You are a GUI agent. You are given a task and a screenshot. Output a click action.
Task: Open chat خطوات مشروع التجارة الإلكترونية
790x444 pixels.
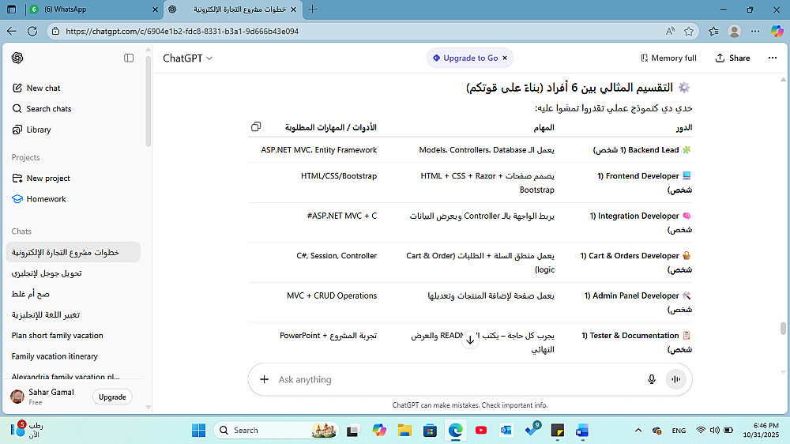[x=73, y=252]
